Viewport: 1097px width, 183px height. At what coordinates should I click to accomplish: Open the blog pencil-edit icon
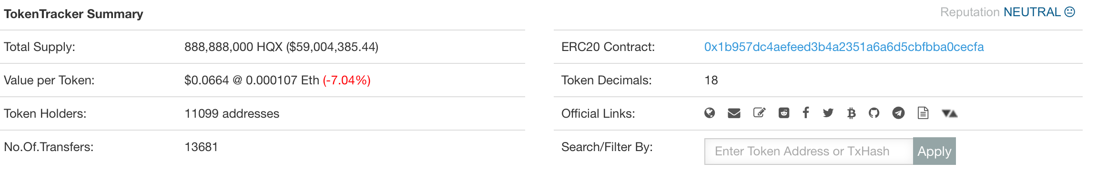pyautogui.click(x=759, y=113)
